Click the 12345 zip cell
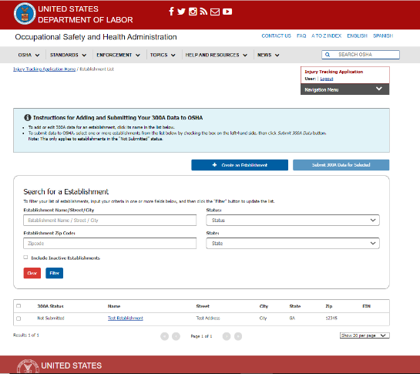Viewport: 420px width, 374px height. pos(331,318)
